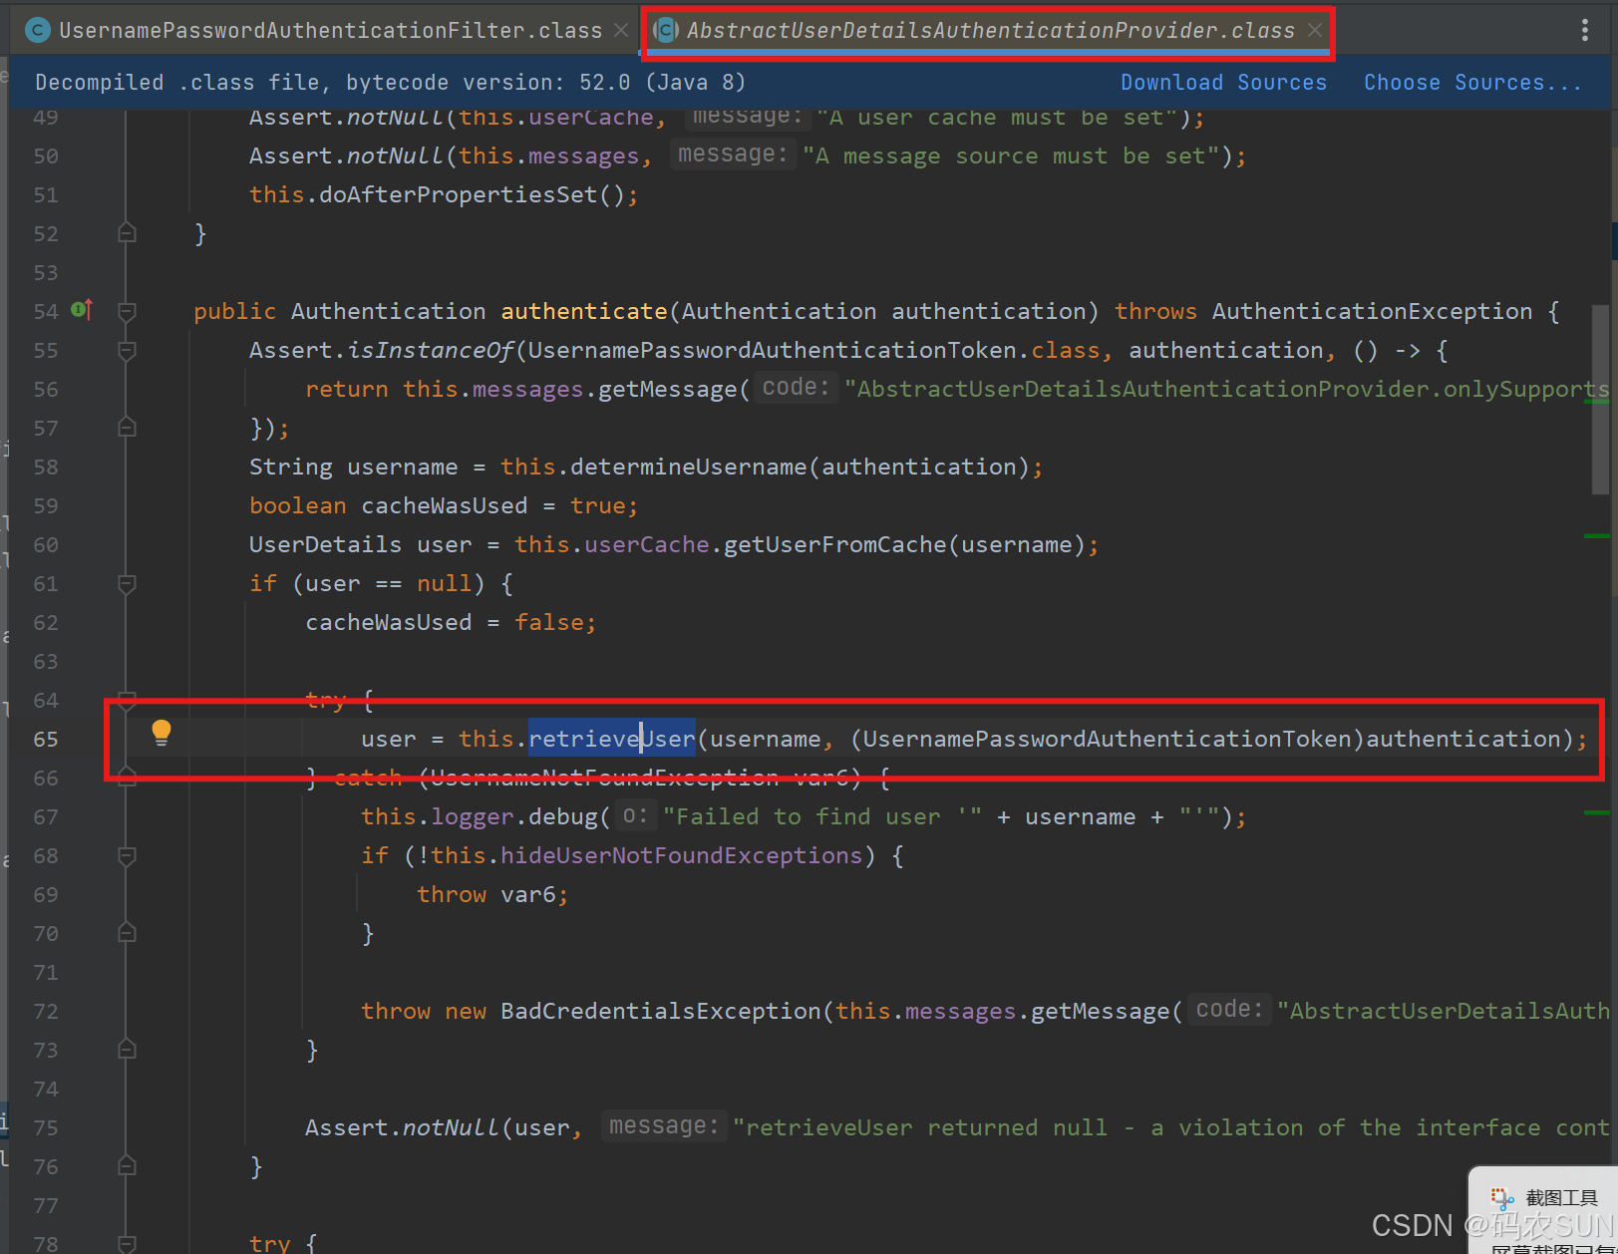Click getUserFromCache call on line 60
Viewport: 1618px width, 1254px height.
834,544
